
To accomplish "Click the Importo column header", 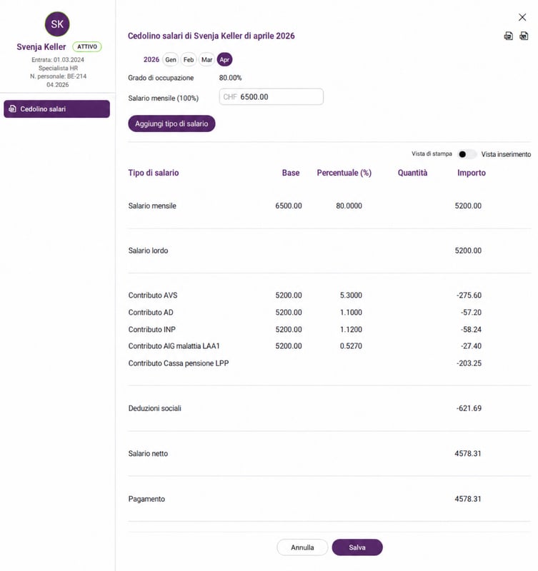I will click(472, 173).
